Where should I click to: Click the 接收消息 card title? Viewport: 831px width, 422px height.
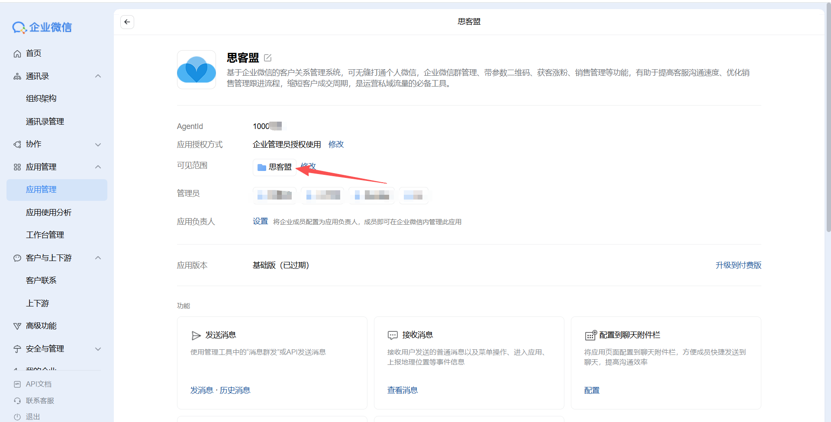(418, 335)
